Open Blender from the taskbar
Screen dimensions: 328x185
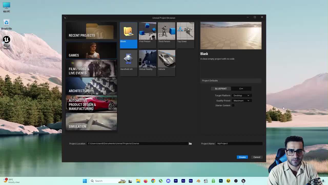[198, 181]
